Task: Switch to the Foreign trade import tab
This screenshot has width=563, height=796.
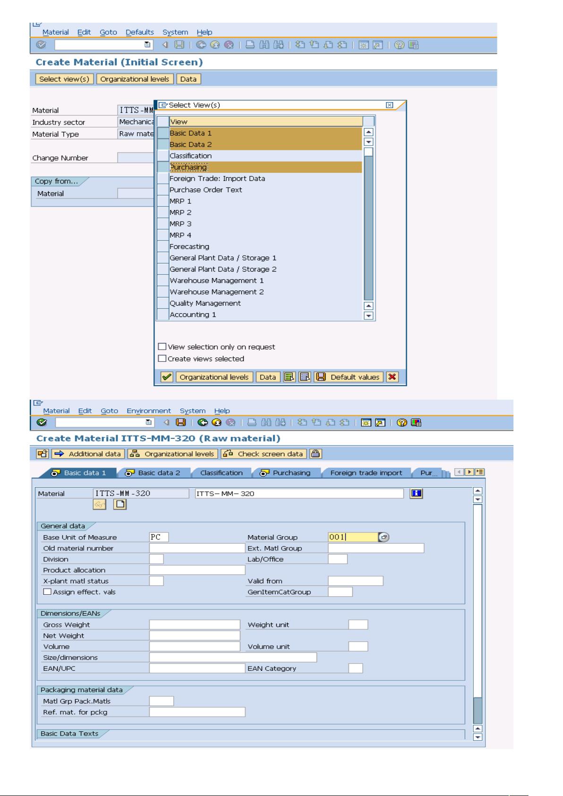Action: pos(366,472)
